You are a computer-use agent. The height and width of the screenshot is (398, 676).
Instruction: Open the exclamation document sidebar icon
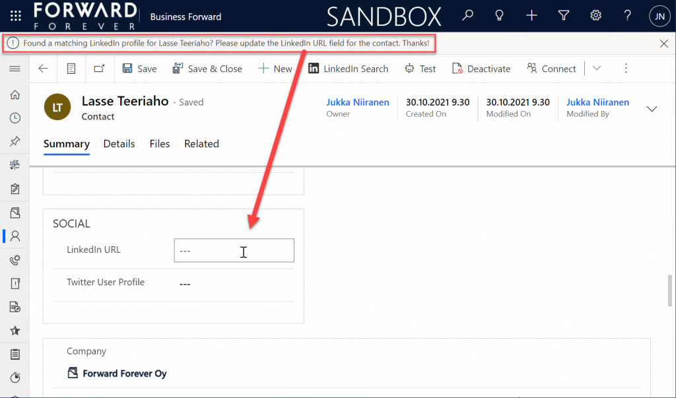tap(15, 283)
